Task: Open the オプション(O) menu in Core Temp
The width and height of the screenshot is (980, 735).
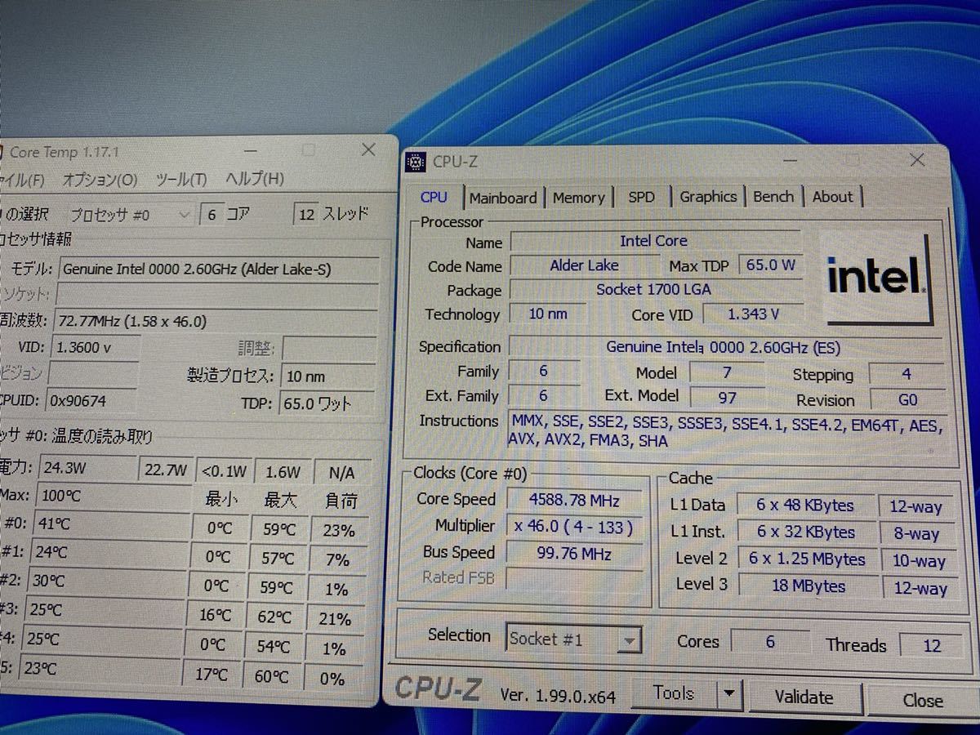Action: coord(100,180)
